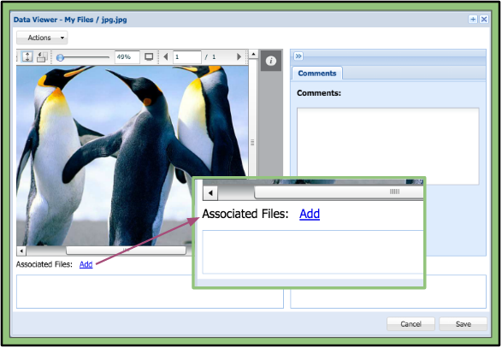Click the fit-to-height view icon
Viewport: 502px width, 348px height.
coord(27,56)
